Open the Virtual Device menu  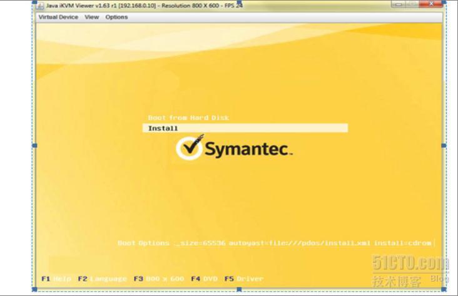coord(58,17)
